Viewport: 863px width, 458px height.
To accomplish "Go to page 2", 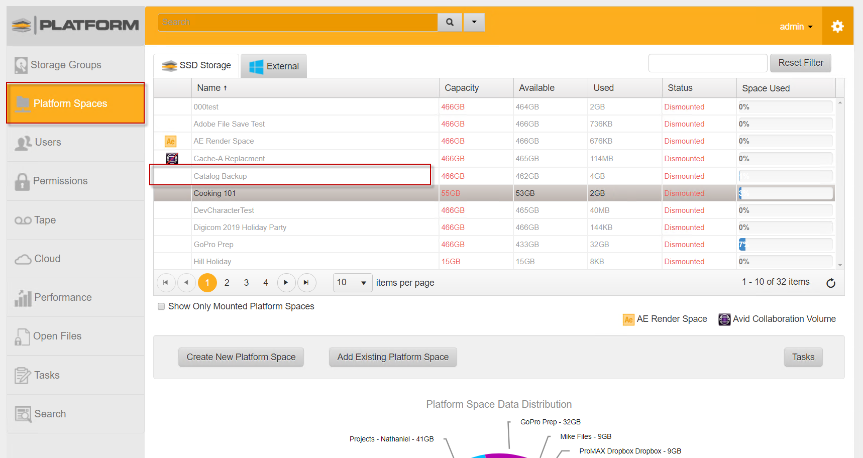I will (227, 283).
